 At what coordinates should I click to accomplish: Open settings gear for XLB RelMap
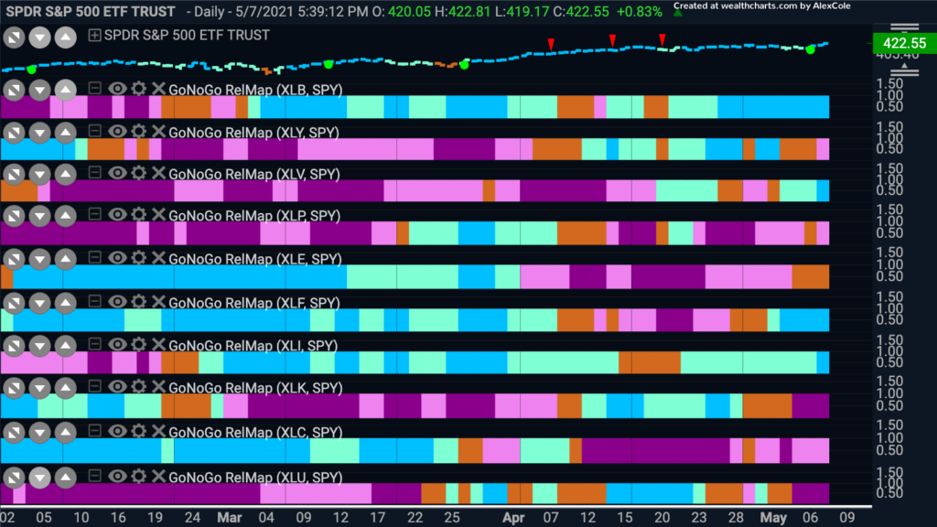coord(139,89)
